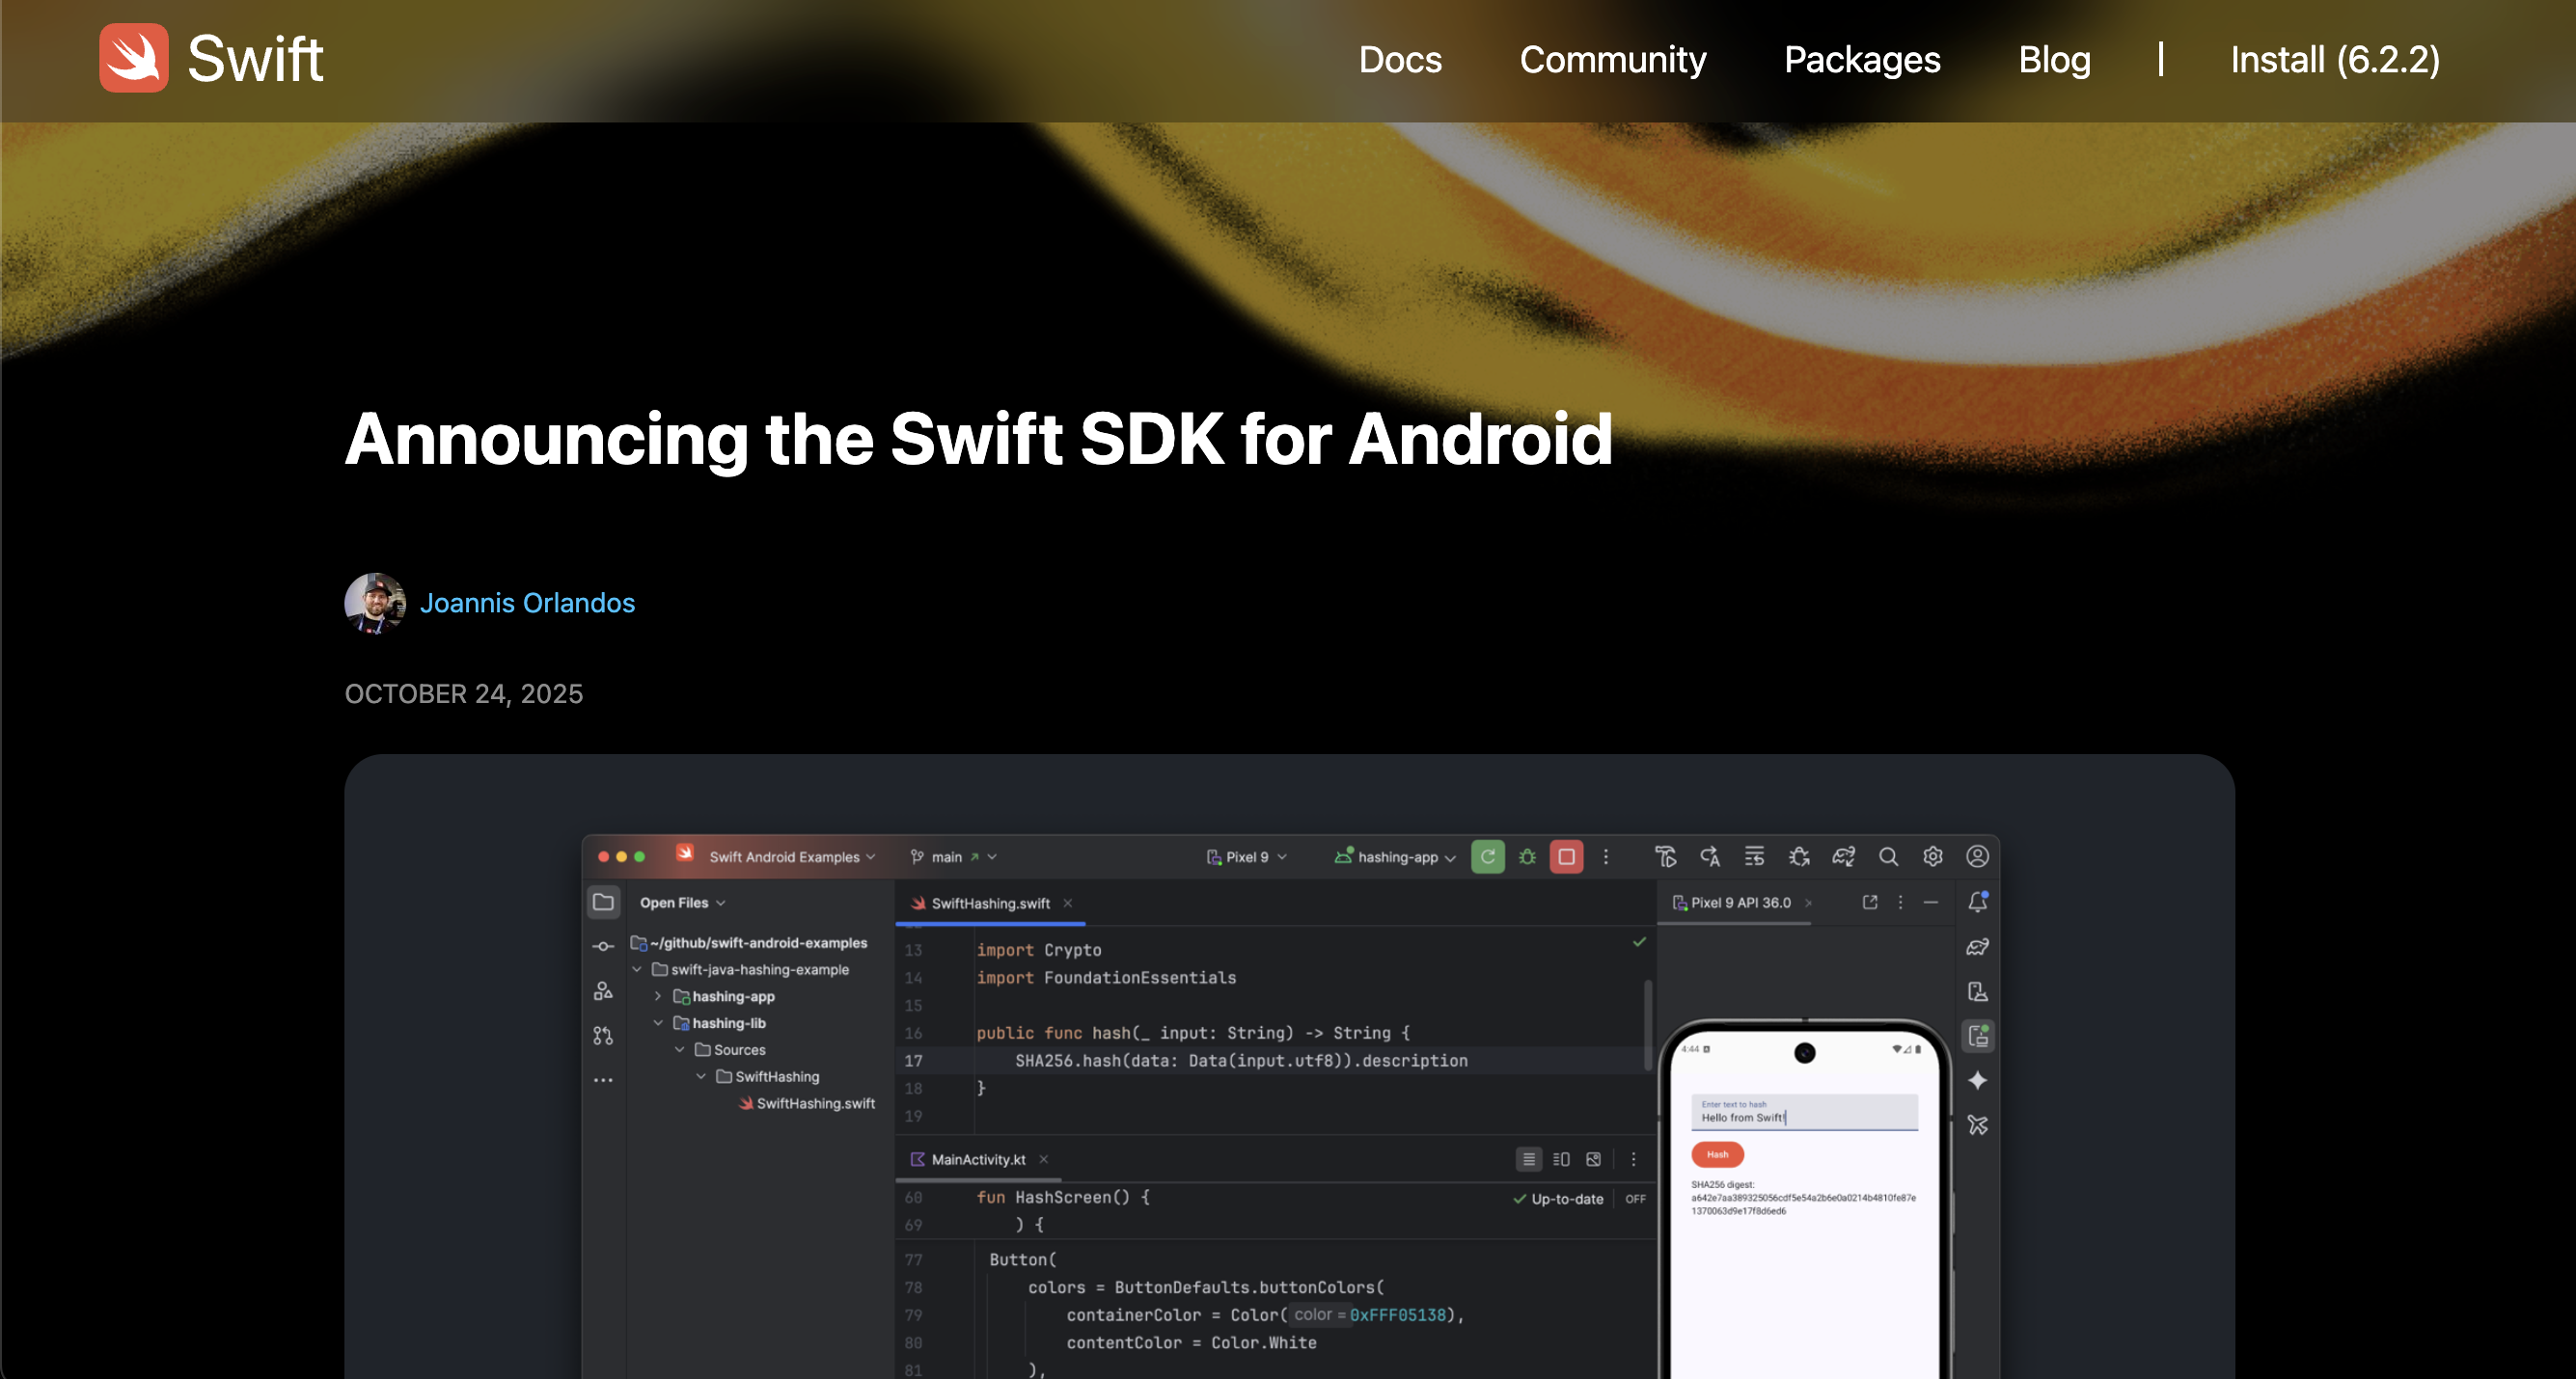Collapse the swift-java-hashing-example folder
This screenshot has height=1379, width=2576.
coord(637,969)
